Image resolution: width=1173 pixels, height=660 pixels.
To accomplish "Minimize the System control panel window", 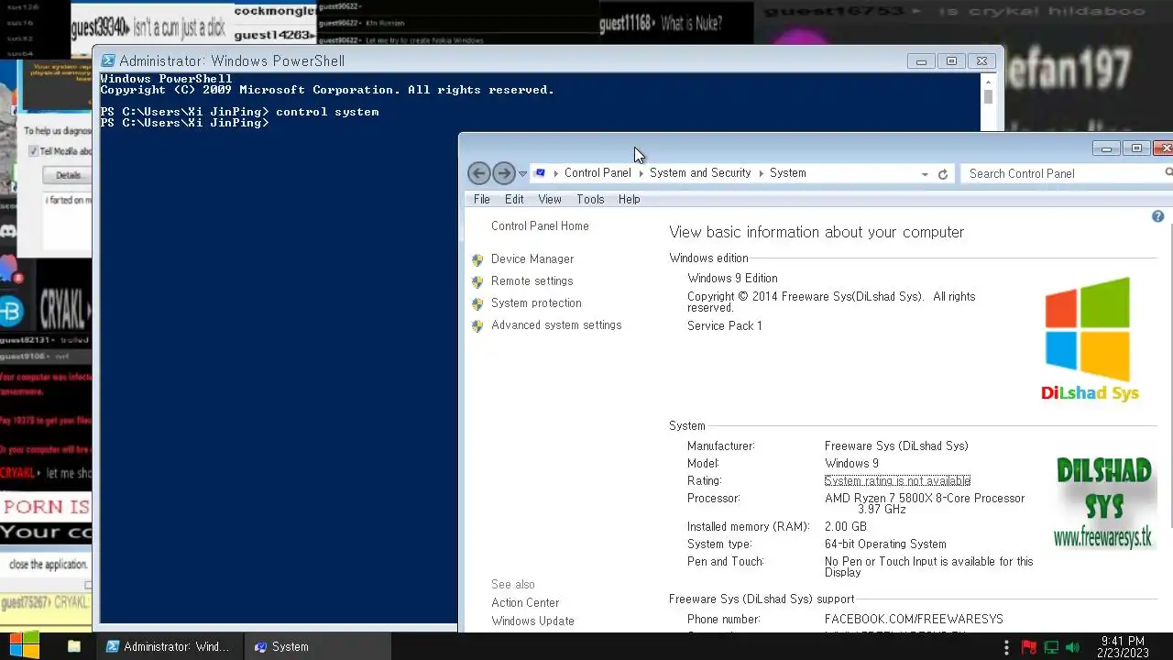I will pyautogui.click(x=1106, y=148).
